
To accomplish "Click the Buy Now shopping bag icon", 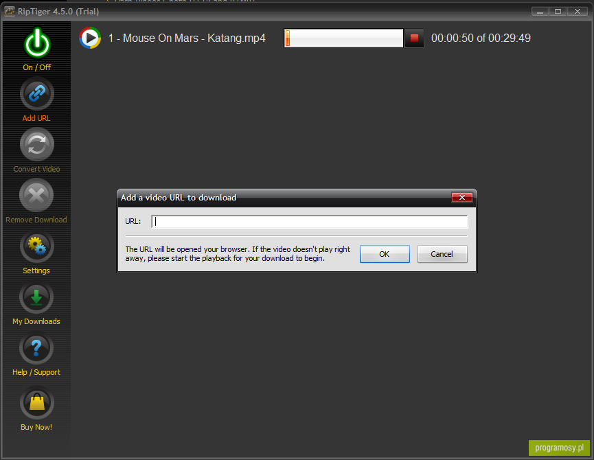I will 37,402.
